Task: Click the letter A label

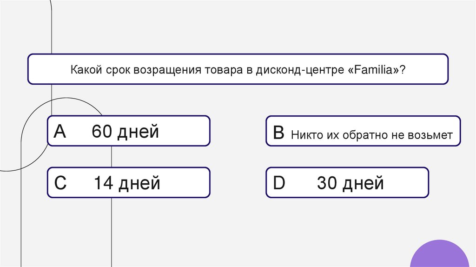Action: (x=60, y=132)
